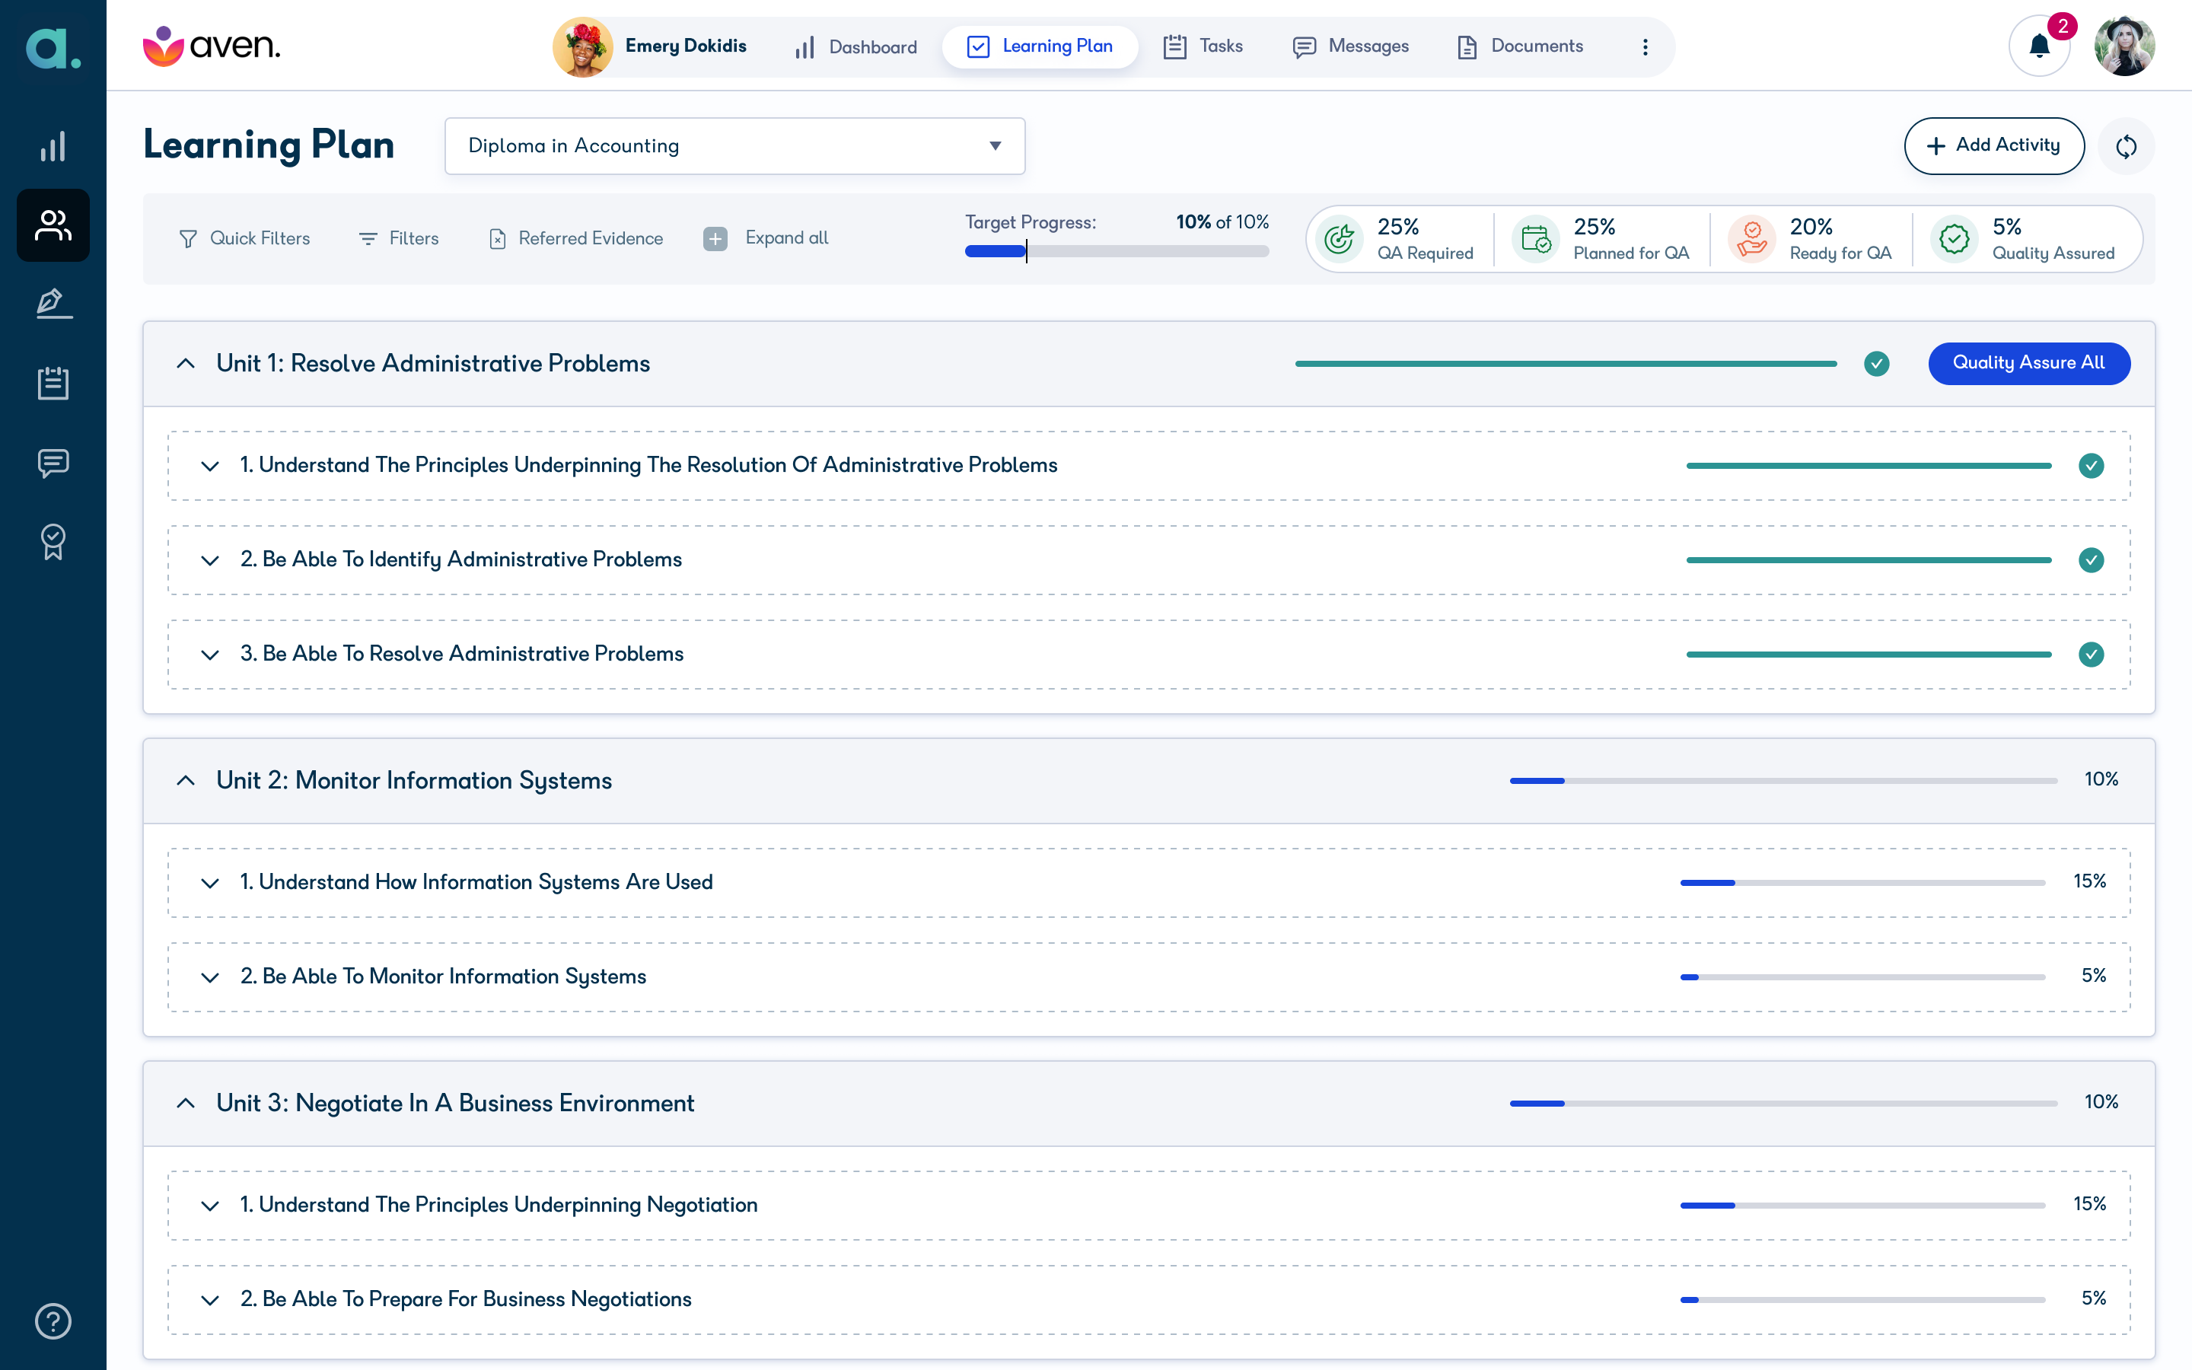Open the learners people icon in sidebar
Viewport: 2192px width, 1370px height.
(53, 225)
